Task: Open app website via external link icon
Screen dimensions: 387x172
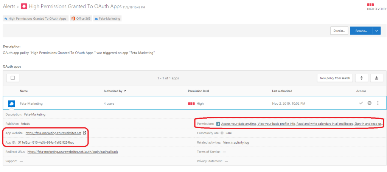Action: (x=84, y=133)
